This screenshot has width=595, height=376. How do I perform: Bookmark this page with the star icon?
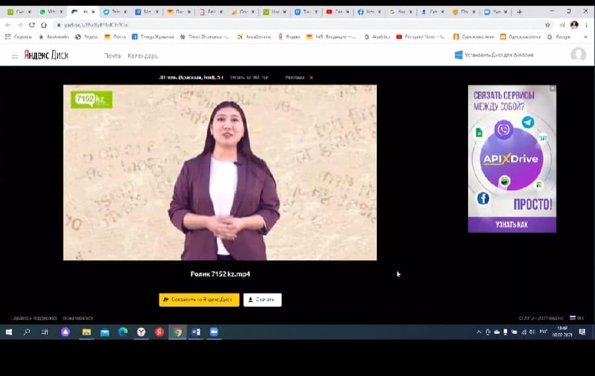pos(547,25)
